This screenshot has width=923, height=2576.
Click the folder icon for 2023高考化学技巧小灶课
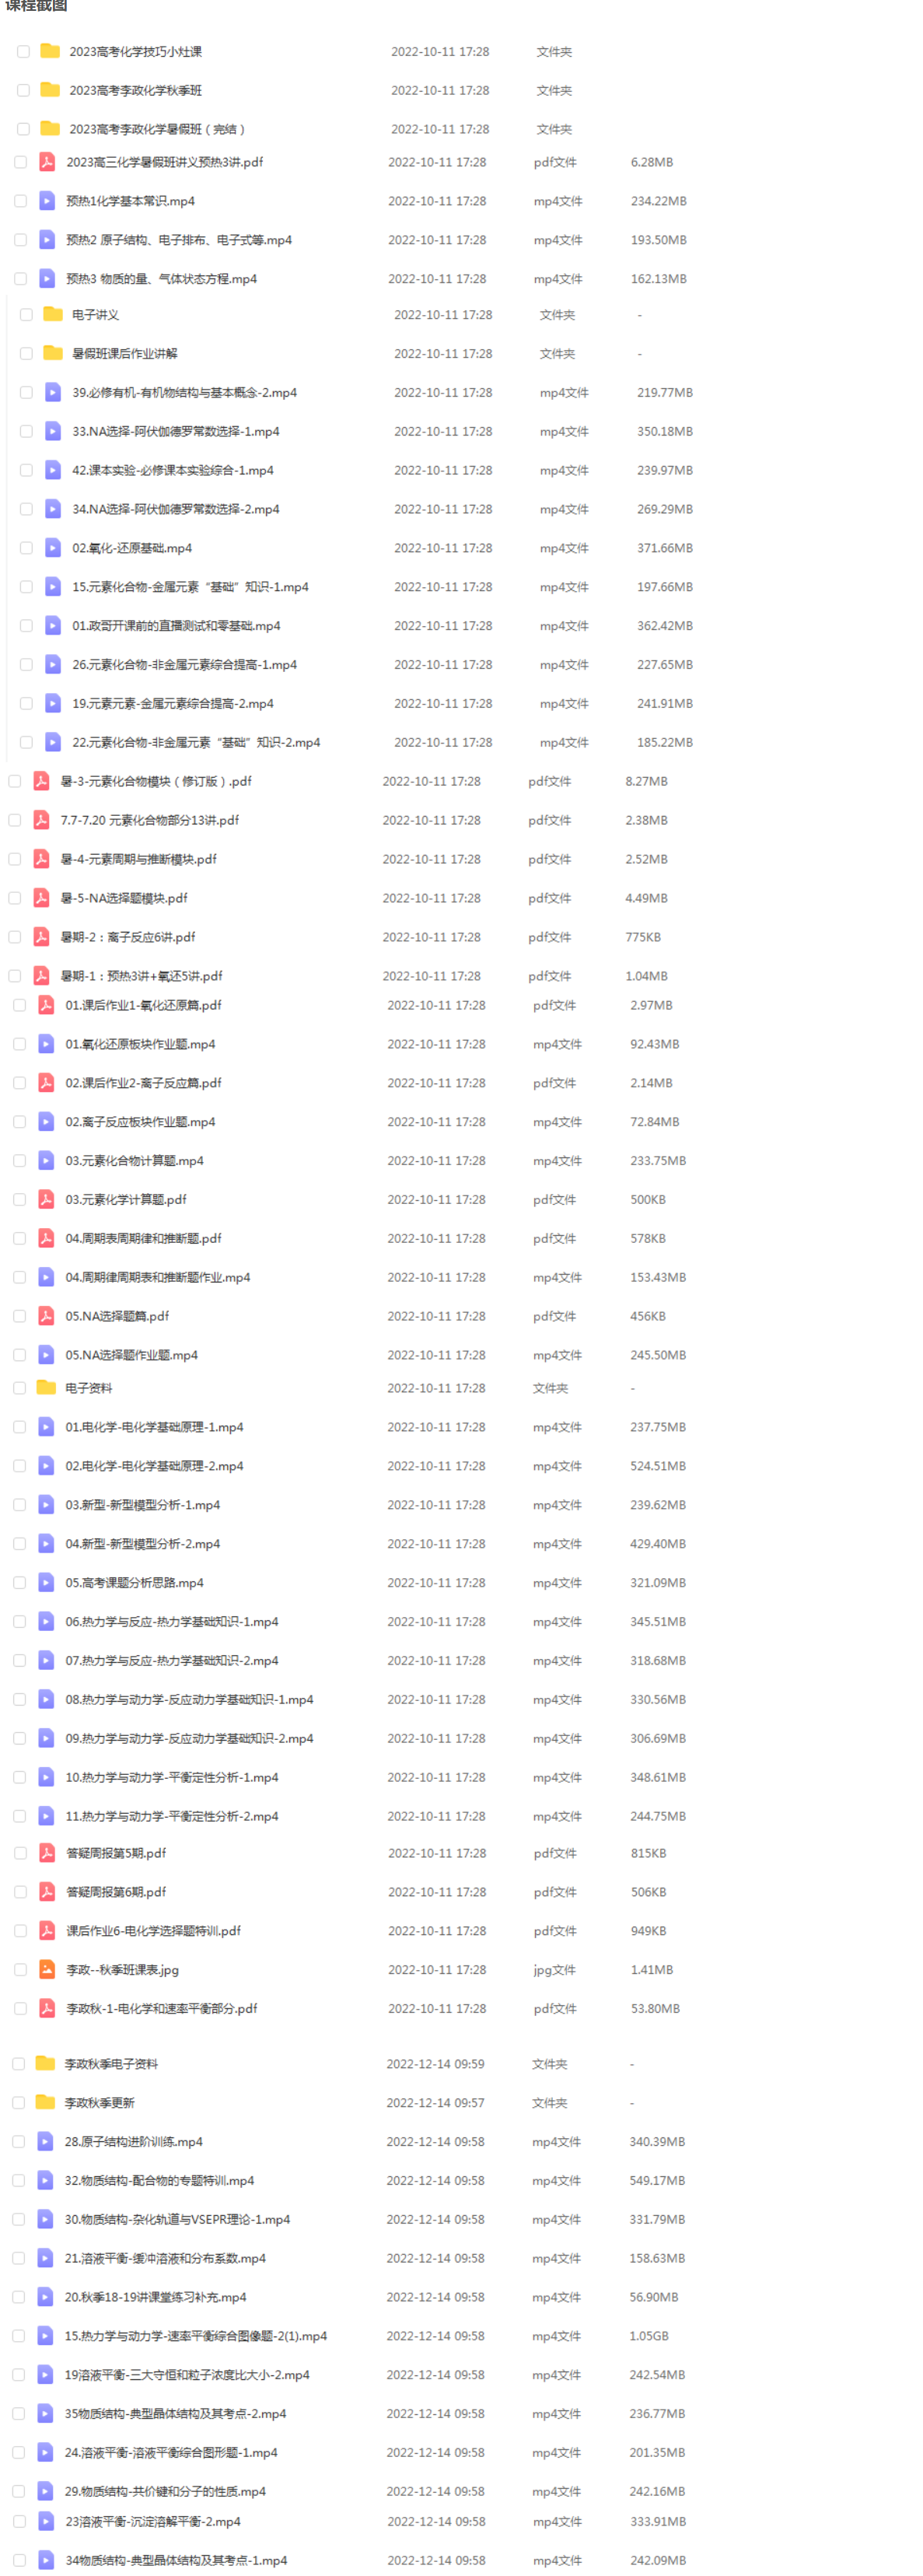click(50, 51)
